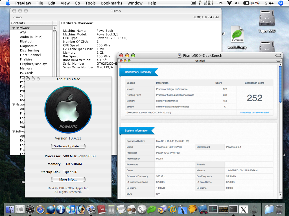The image size is (289, 216).
Task: Click the Contents column header
Action: (x=31, y=23)
